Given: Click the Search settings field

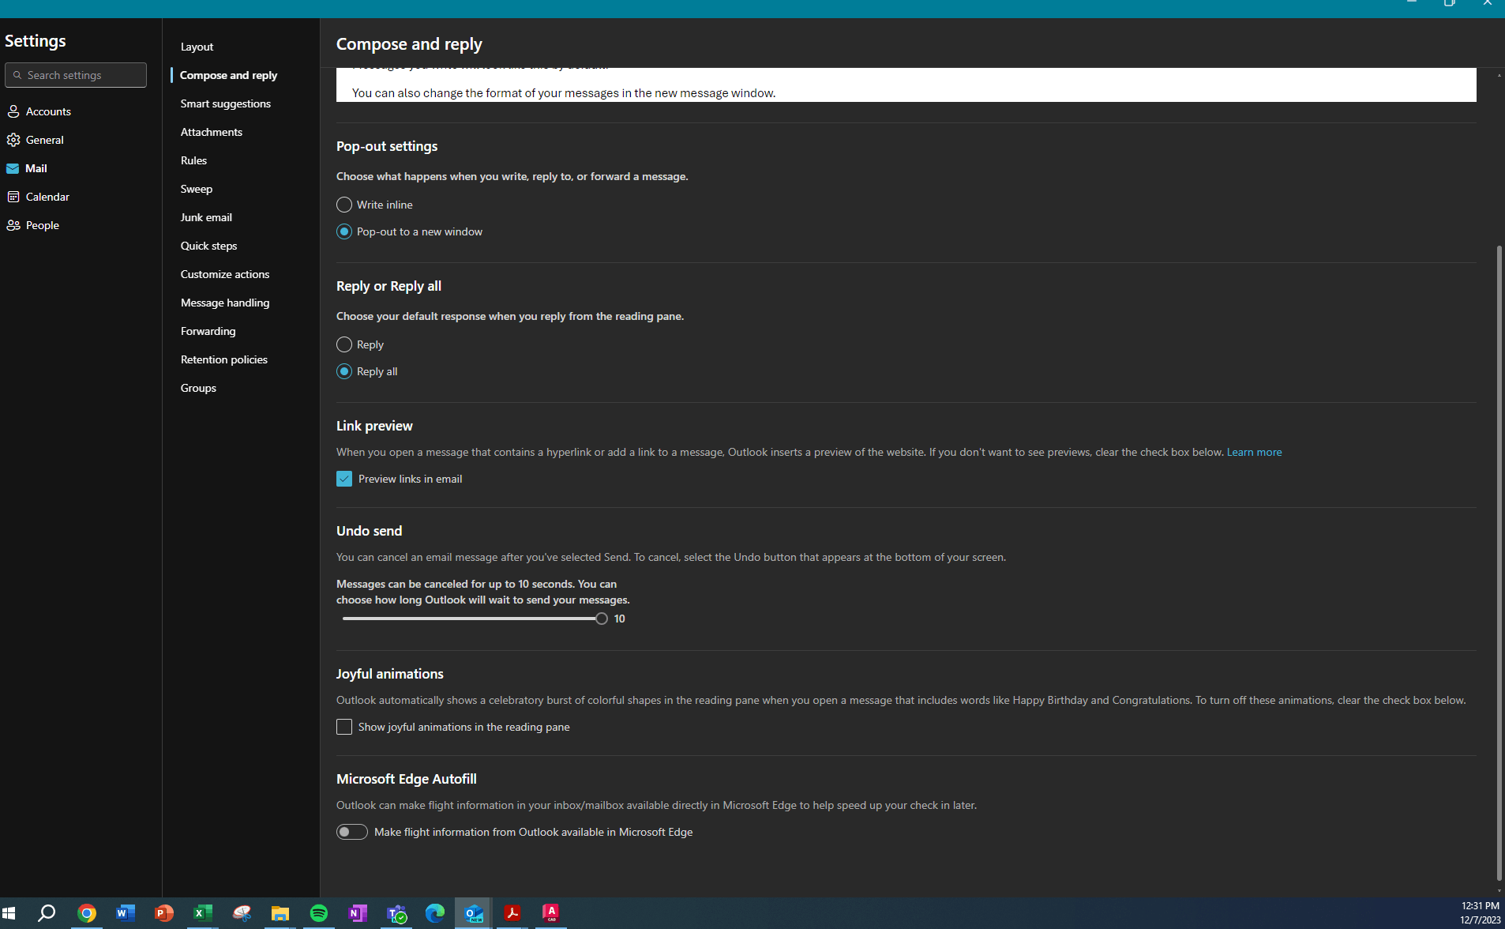Looking at the screenshot, I should [x=76, y=74].
